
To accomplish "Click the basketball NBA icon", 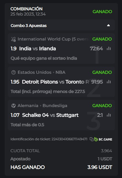I will point(14,72).
